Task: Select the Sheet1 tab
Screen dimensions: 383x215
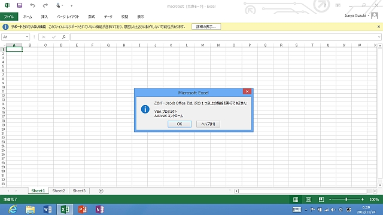Action: 38,191
